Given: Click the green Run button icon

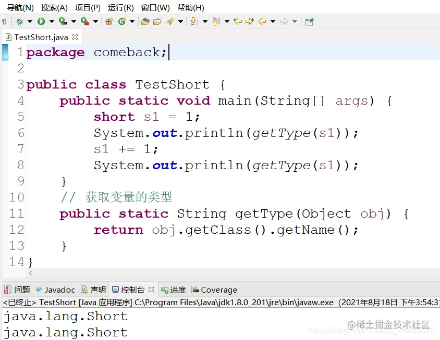Looking at the screenshot, I should pyautogui.click(x=41, y=21).
